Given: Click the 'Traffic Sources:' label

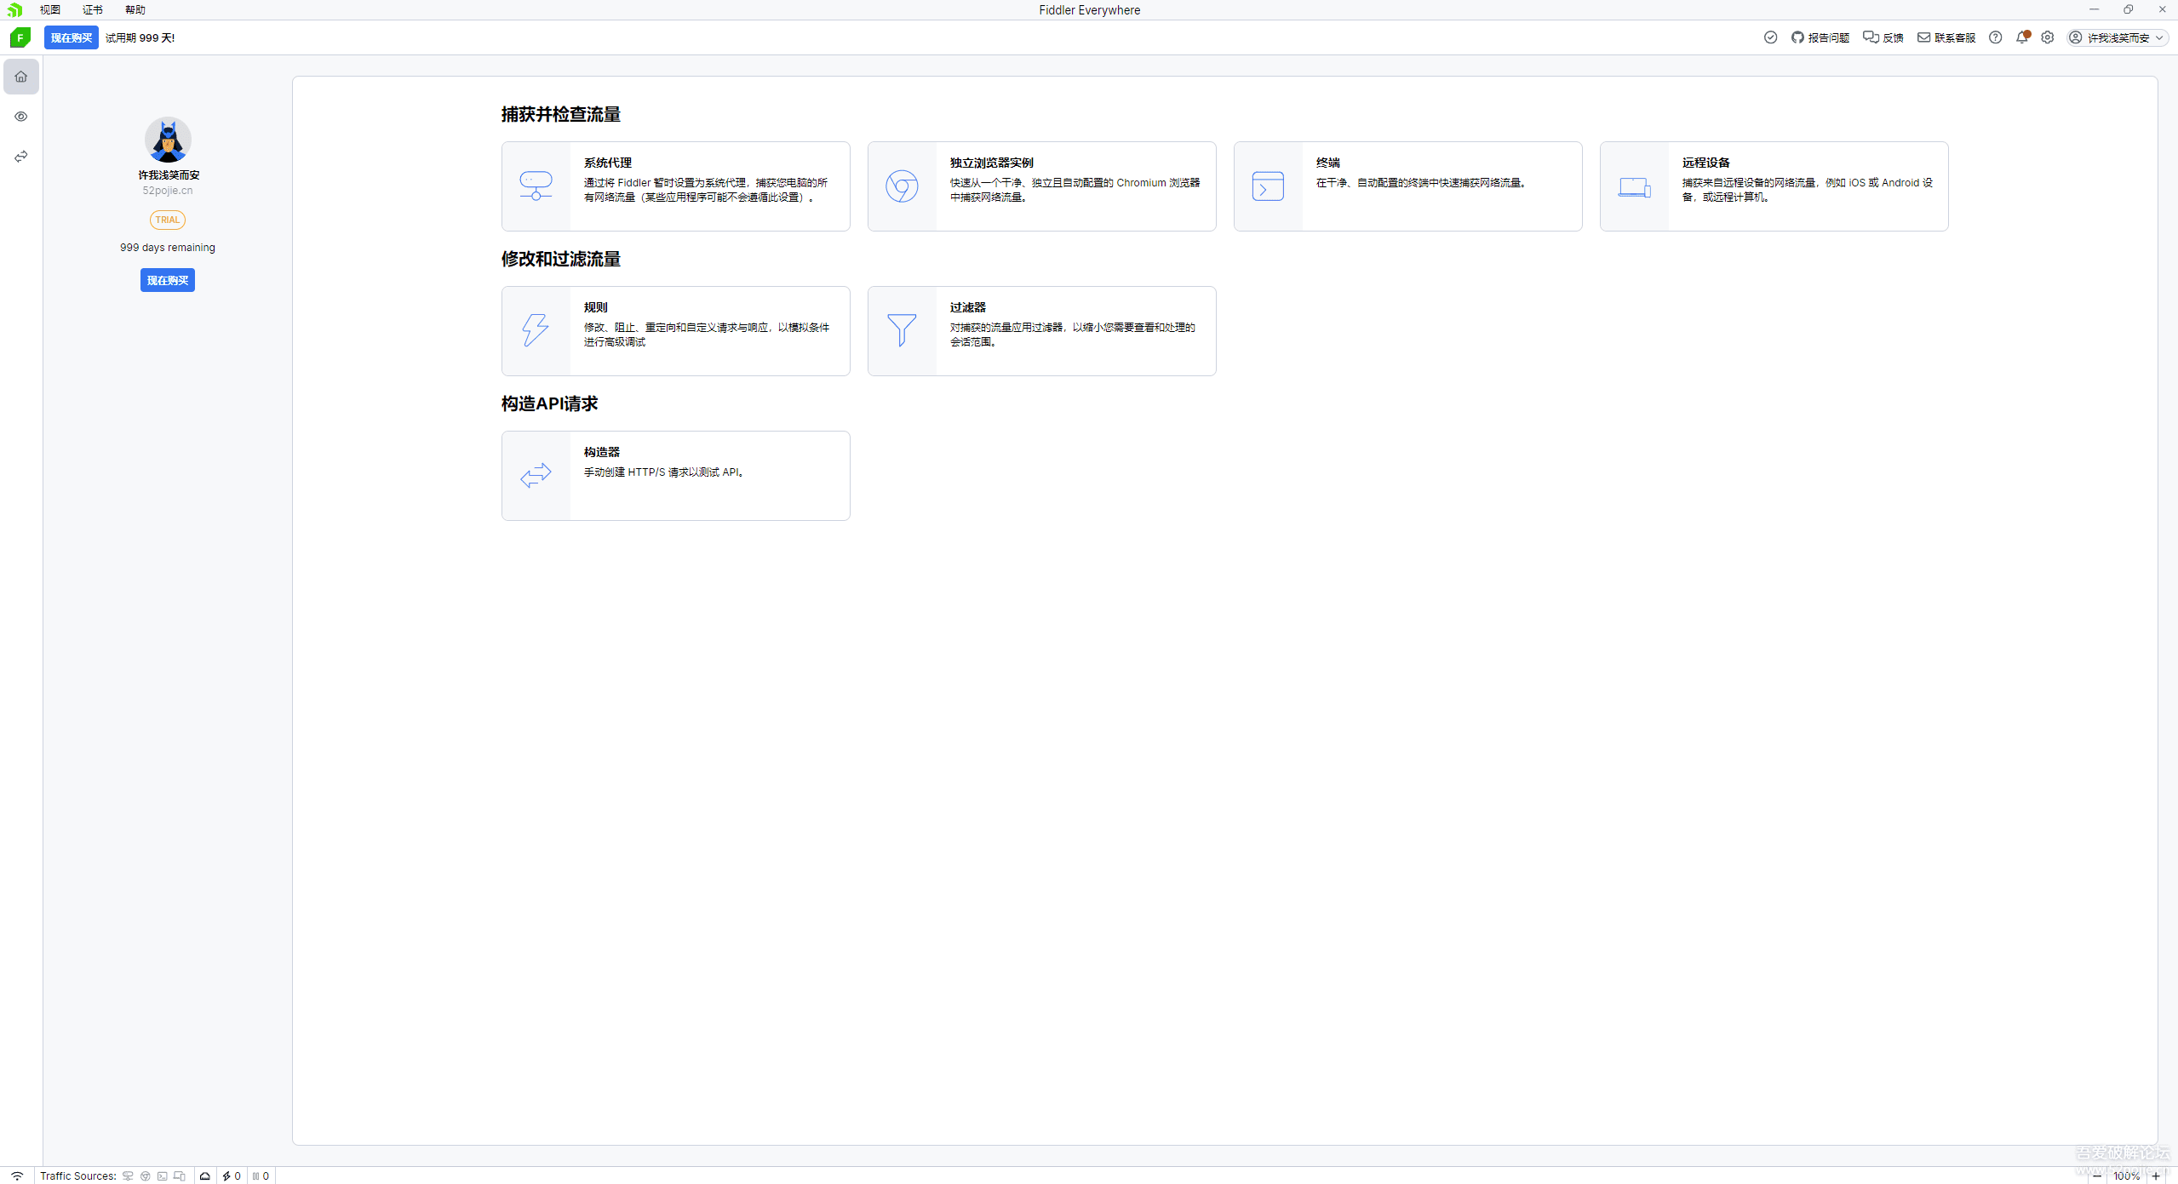Looking at the screenshot, I should (78, 1175).
